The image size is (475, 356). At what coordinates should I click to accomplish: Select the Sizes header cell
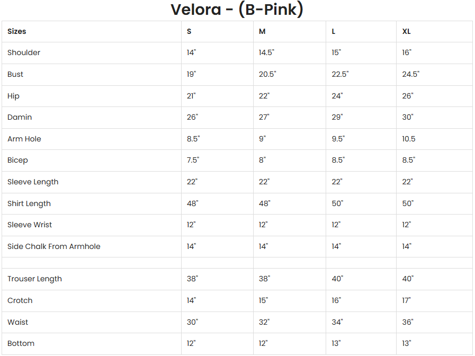tap(17, 31)
